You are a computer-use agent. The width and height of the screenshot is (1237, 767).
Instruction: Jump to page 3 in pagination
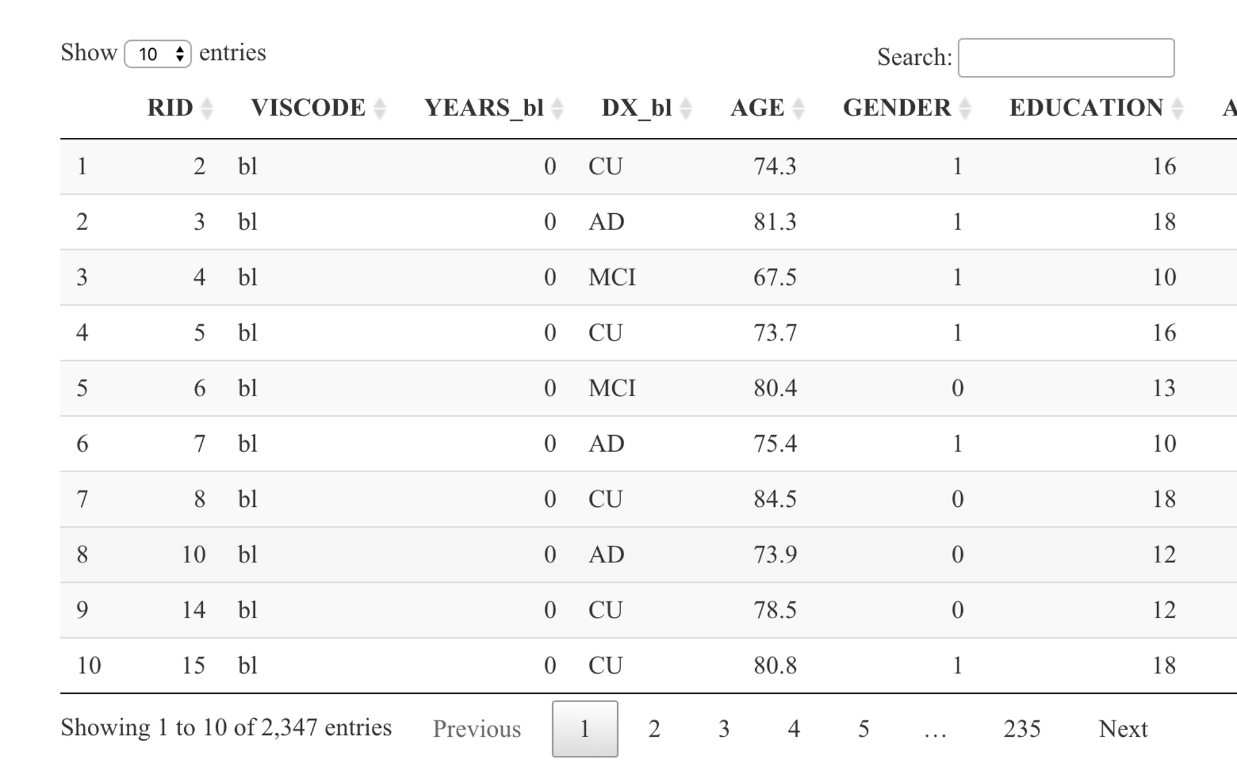coord(724,729)
